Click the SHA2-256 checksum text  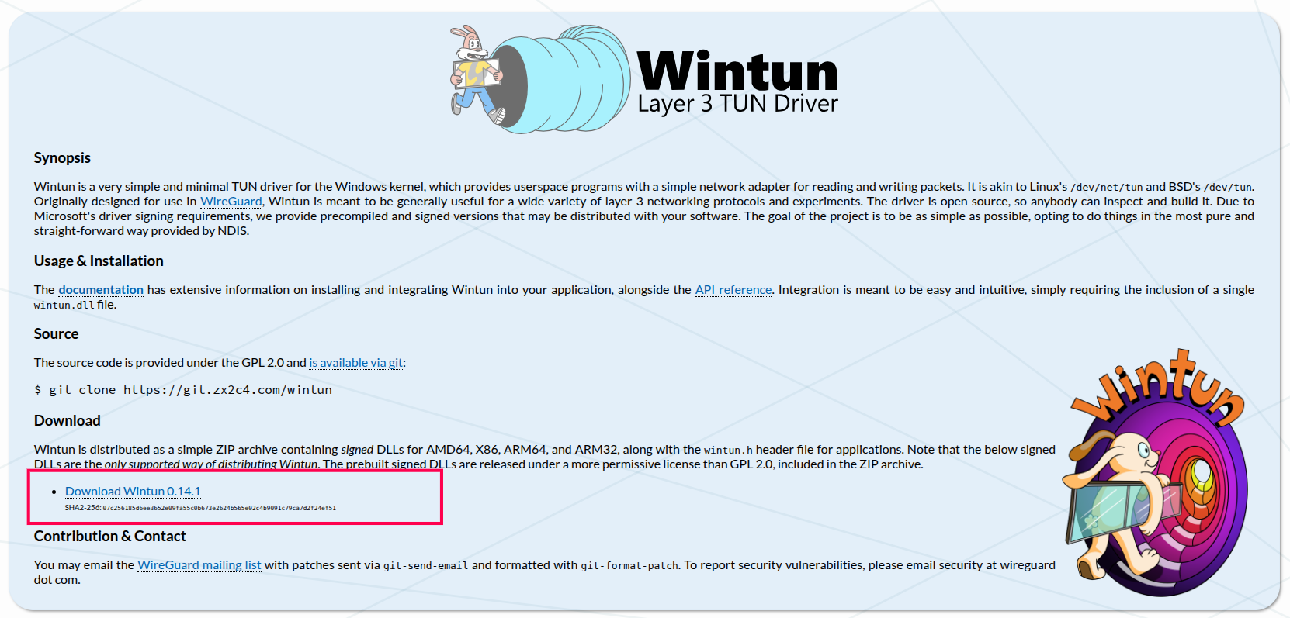pos(200,508)
